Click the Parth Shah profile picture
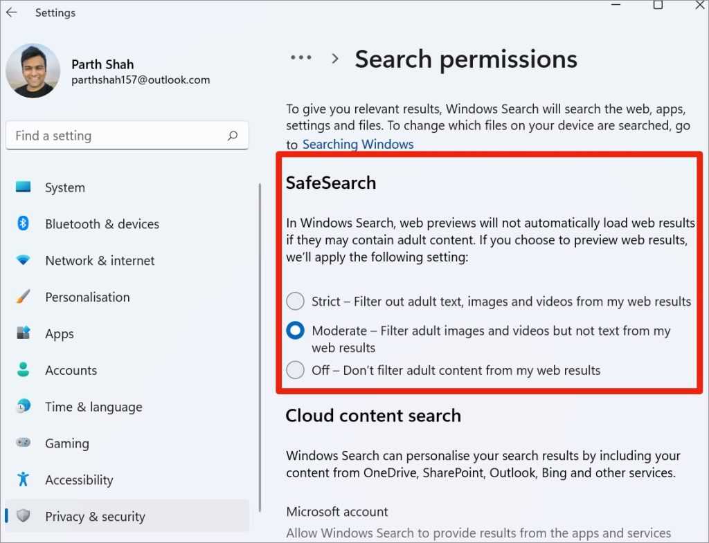Viewport: 709px width, 543px height. 33,71
